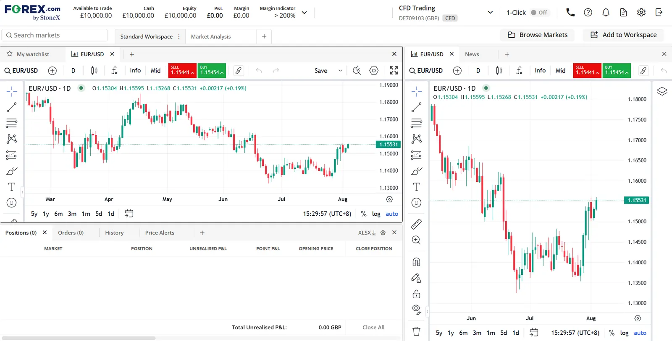Select text tool in left chart toolbar
This screenshot has height=341, width=672.
[x=12, y=187]
